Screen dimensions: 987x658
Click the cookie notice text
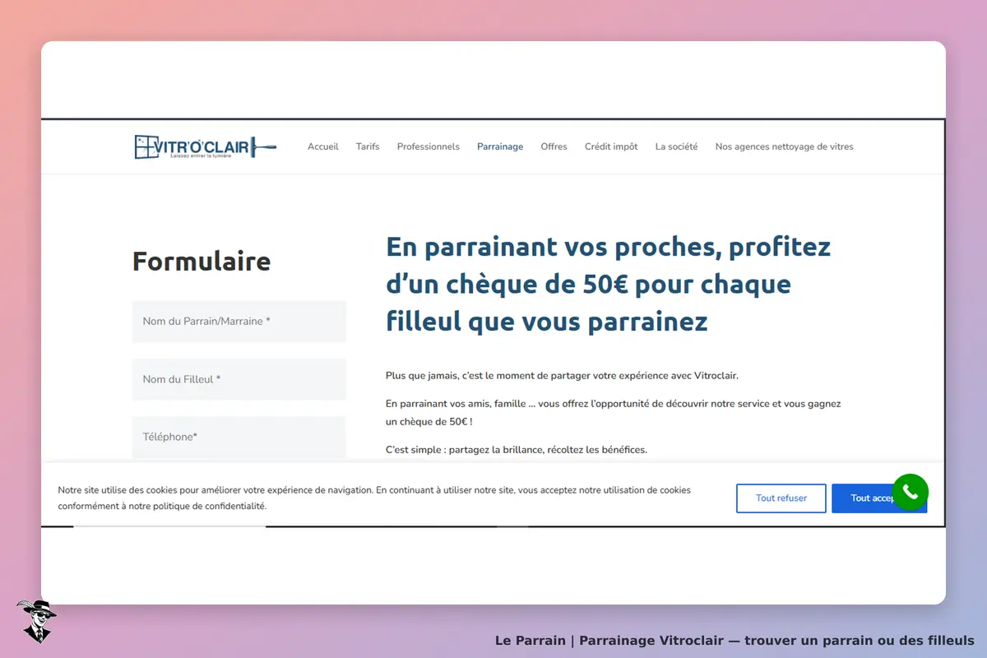tap(374, 498)
